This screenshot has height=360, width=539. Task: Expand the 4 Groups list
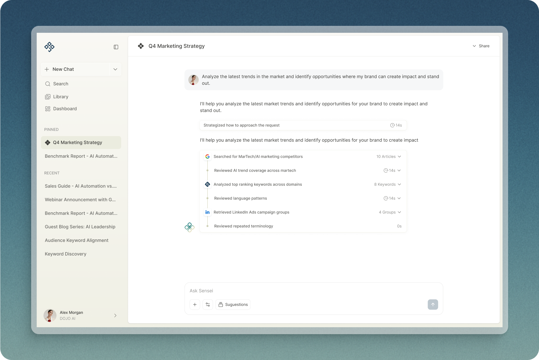point(390,212)
